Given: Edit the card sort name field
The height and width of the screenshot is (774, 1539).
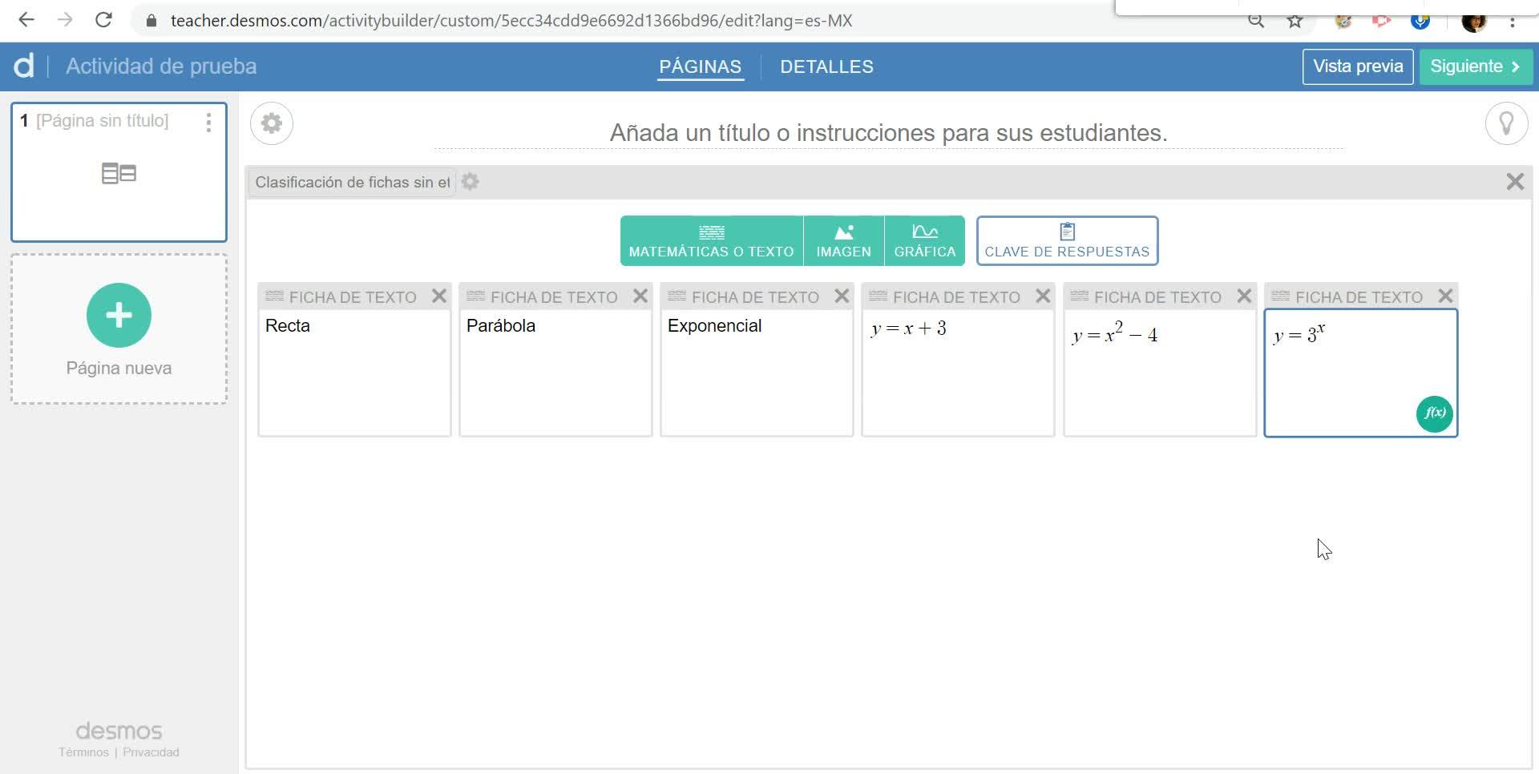Looking at the screenshot, I should click(352, 182).
